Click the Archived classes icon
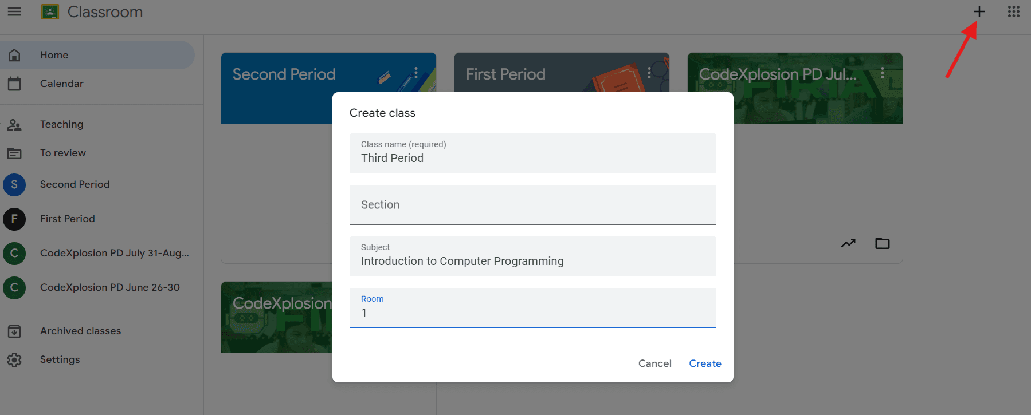 click(14, 331)
